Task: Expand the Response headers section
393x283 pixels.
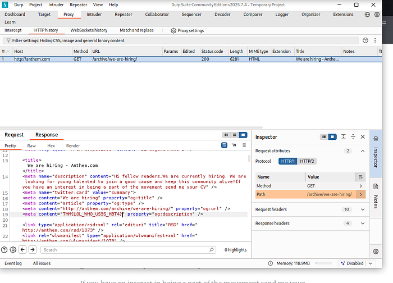Action: 363,223
